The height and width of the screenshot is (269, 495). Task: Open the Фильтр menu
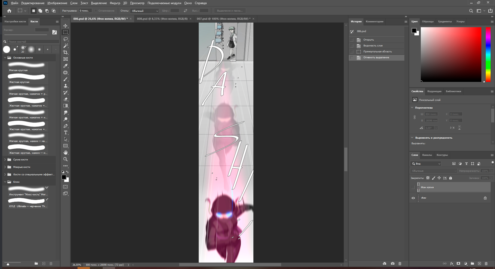[115, 3]
